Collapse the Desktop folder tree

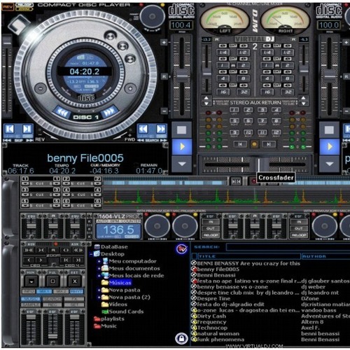(x=91, y=254)
